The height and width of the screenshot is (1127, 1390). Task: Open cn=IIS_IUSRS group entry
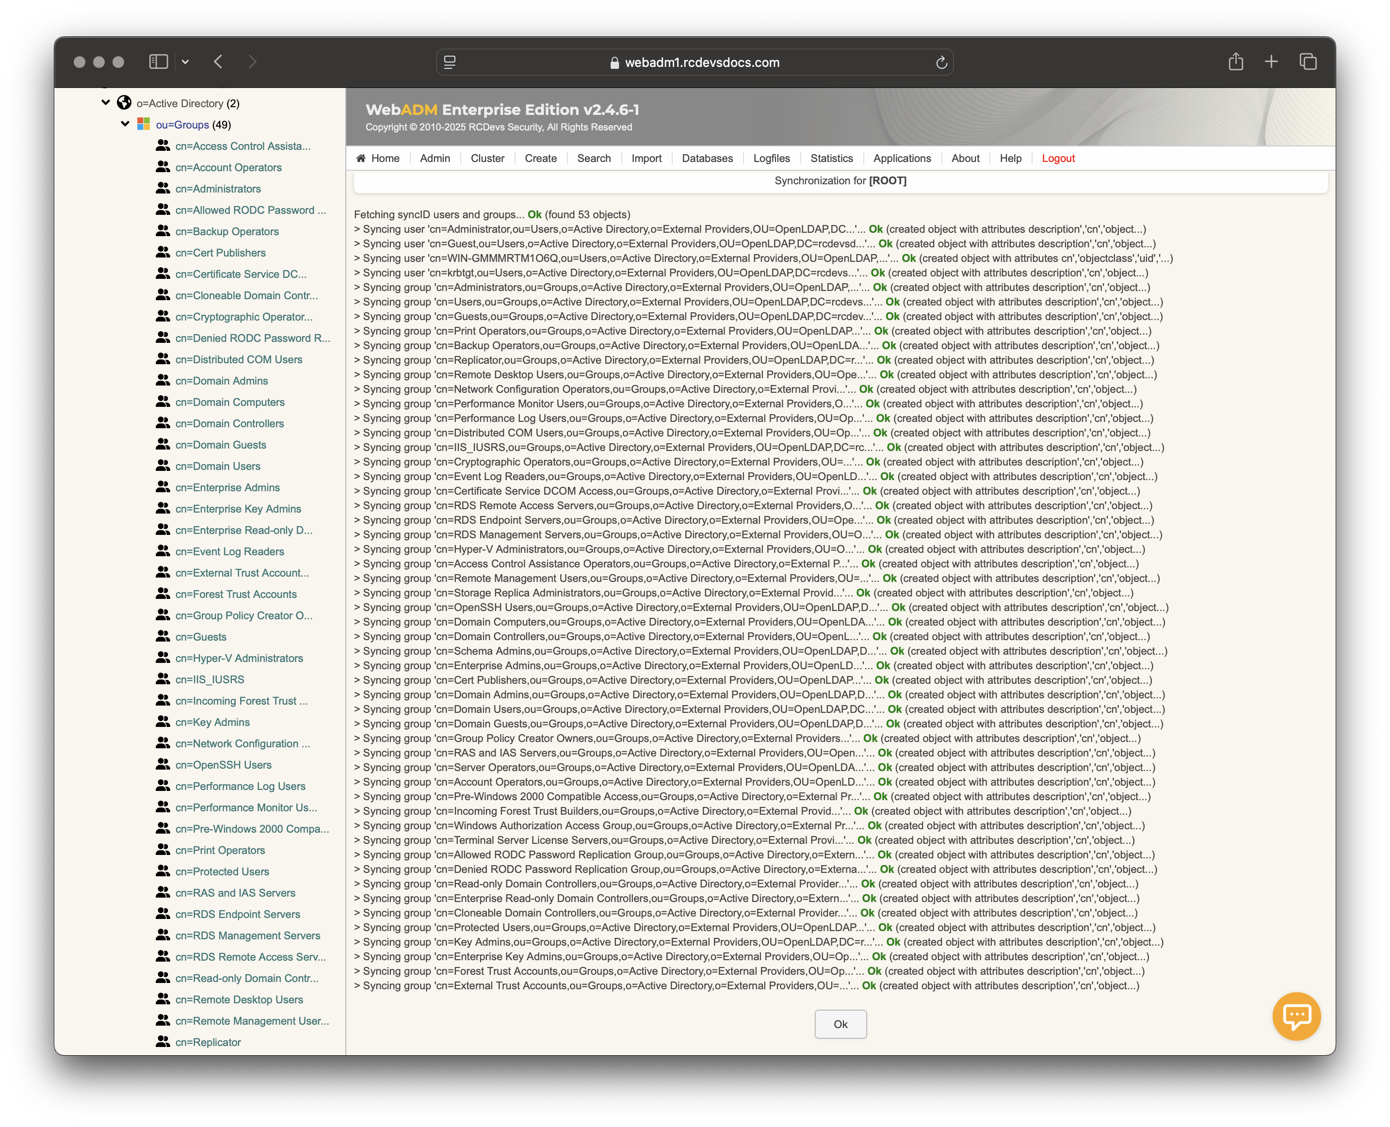(210, 680)
